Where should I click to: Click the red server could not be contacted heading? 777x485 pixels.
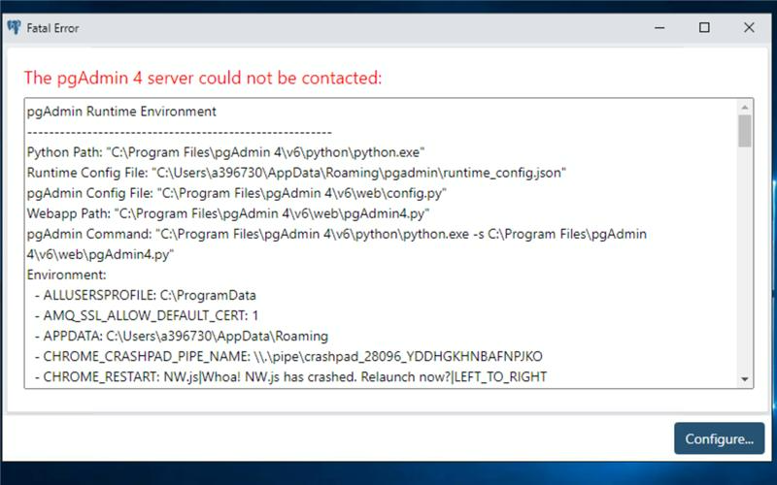[x=203, y=78]
